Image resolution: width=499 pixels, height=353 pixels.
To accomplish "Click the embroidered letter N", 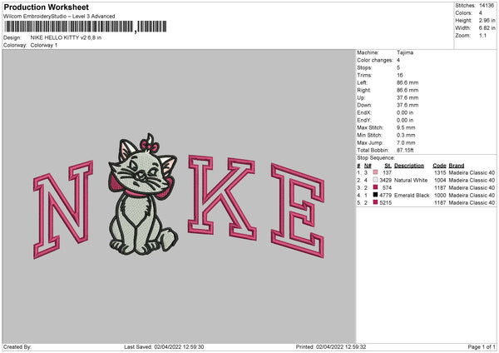I will click(63, 209).
